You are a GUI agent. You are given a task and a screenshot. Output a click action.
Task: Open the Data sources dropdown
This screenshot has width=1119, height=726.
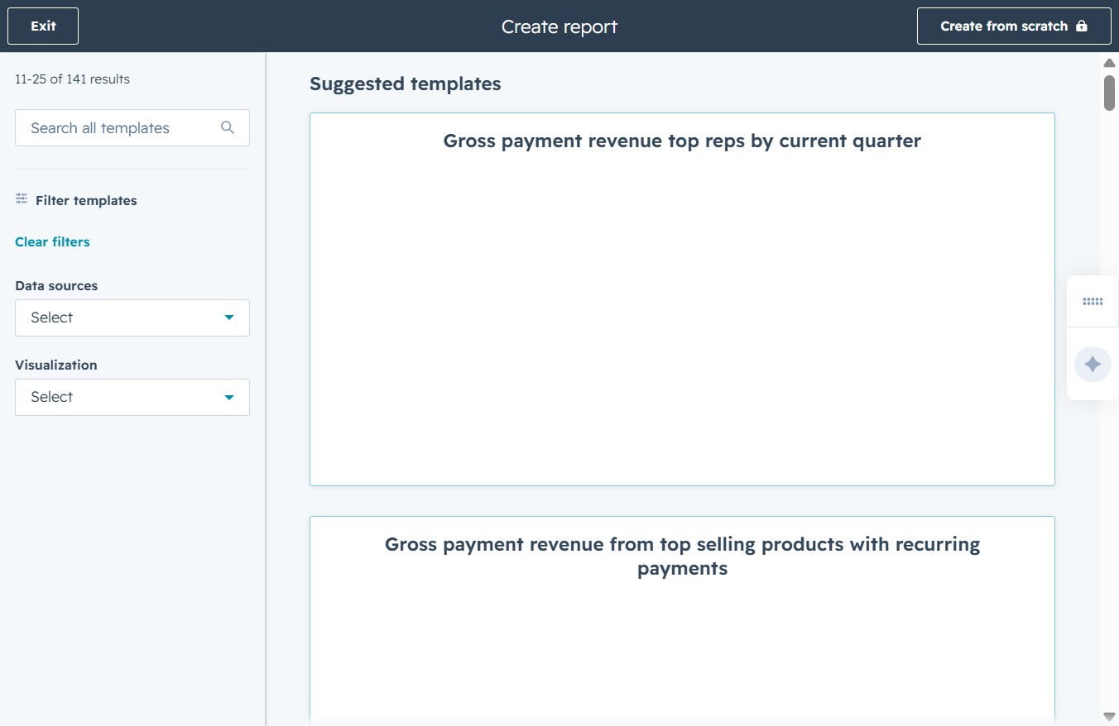132,318
